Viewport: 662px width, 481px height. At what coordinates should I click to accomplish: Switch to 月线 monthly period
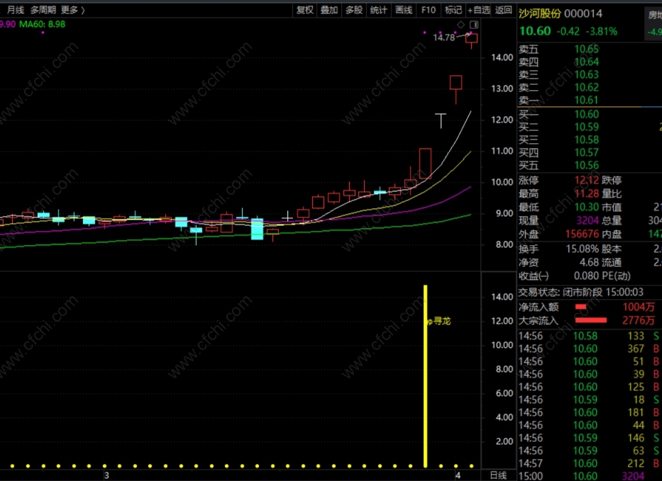click(16, 10)
